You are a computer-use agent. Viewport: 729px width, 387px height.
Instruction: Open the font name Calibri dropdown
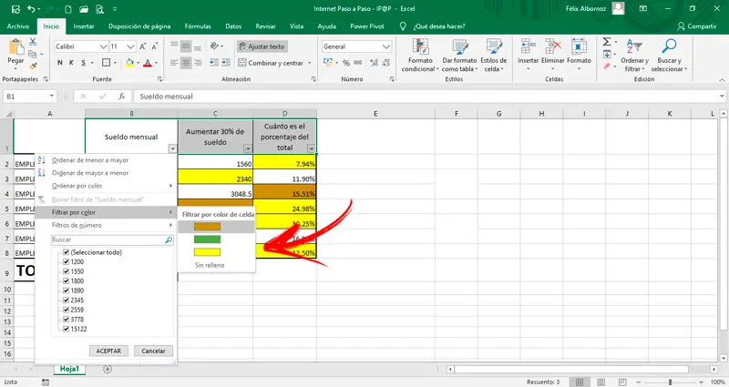[x=103, y=46]
